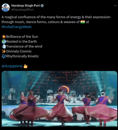
Task: Click the verified badge next to the name
Action: click(42, 6)
